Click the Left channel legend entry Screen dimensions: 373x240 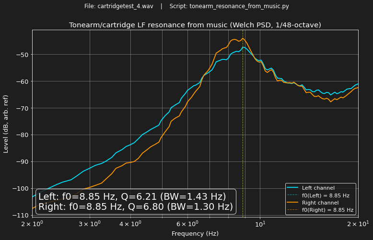tap(318, 188)
